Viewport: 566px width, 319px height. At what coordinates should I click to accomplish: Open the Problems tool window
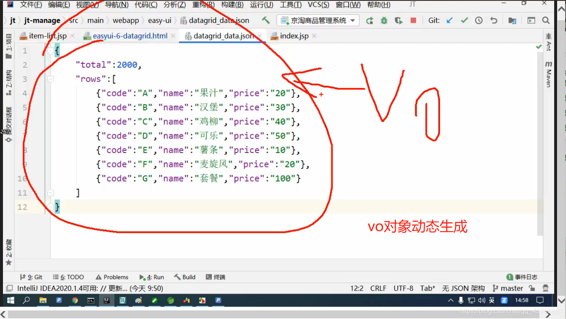click(x=112, y=277)
